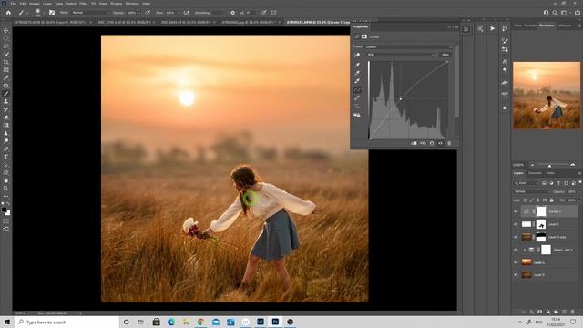Delete the Curves adjustment via trash icon
This screenshot has width=583, height=328.
449,143
